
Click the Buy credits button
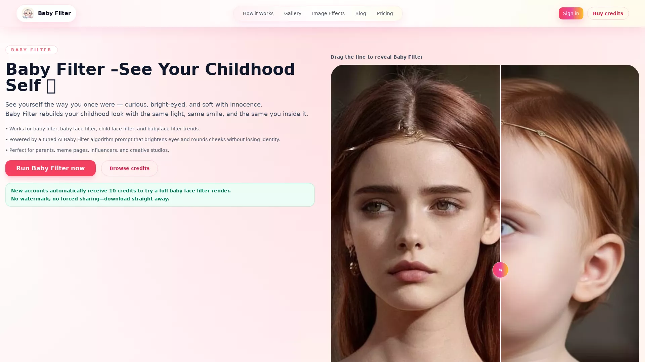[608, 13]
